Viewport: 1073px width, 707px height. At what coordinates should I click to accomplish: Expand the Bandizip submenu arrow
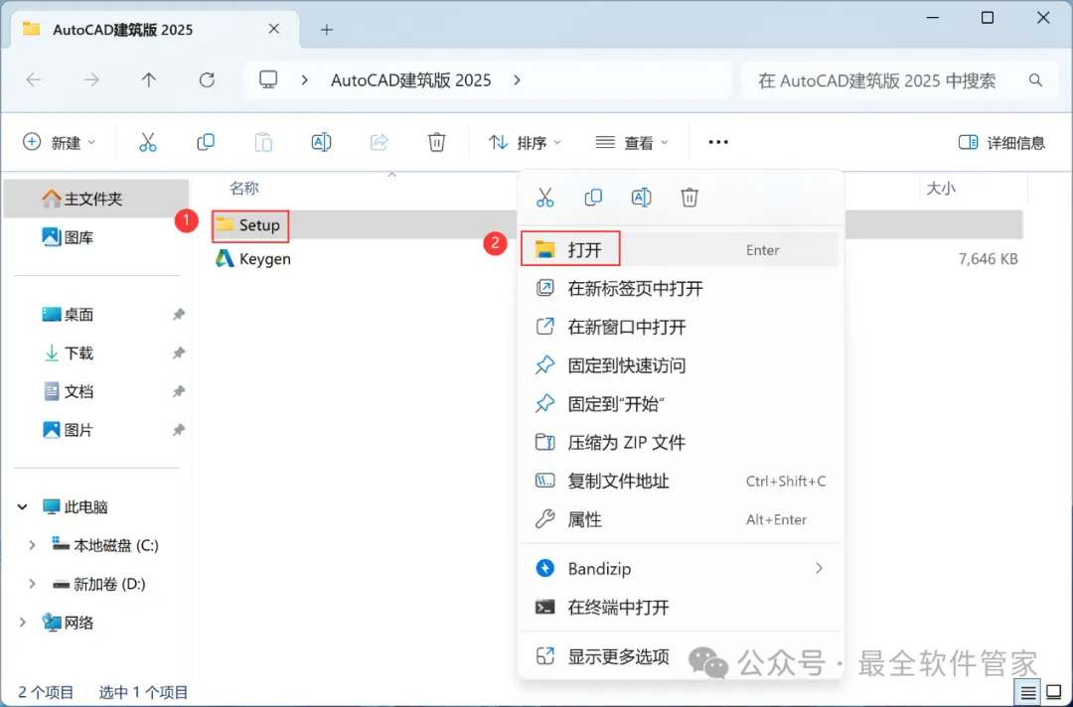pyautogui.click(x=819, y=568)
